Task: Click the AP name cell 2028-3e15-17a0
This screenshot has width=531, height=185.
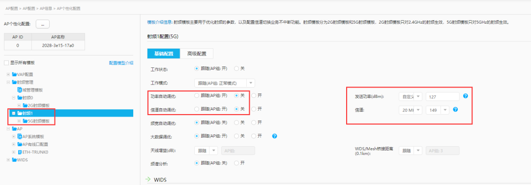Action: click(58, 45)
